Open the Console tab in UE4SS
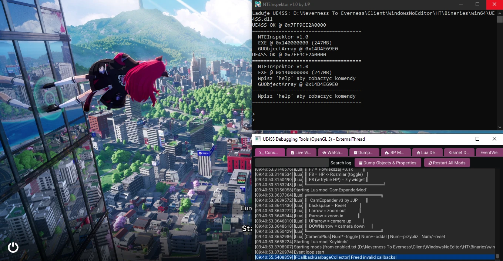Viewport: 503px width, 261px height. pos(270,152)
